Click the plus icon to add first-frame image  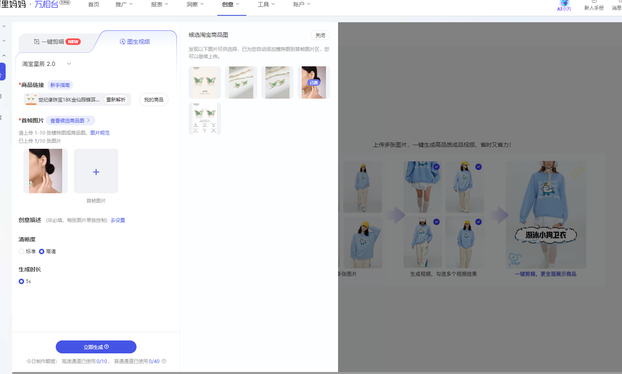point(96,172)
